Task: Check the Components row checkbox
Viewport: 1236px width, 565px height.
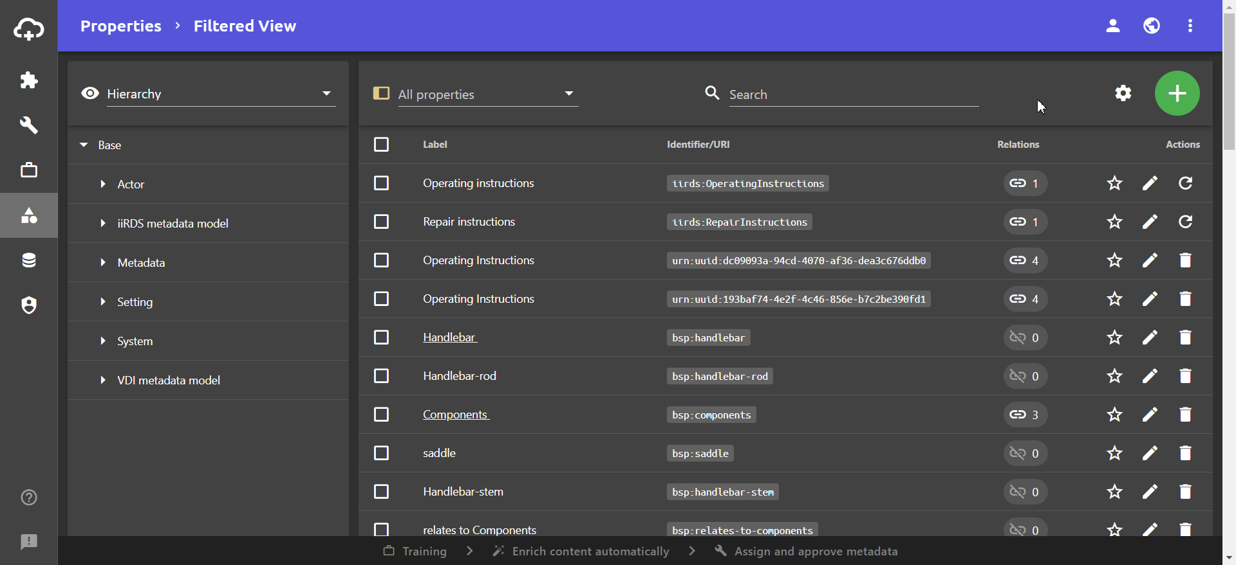Action: (381, 415)
